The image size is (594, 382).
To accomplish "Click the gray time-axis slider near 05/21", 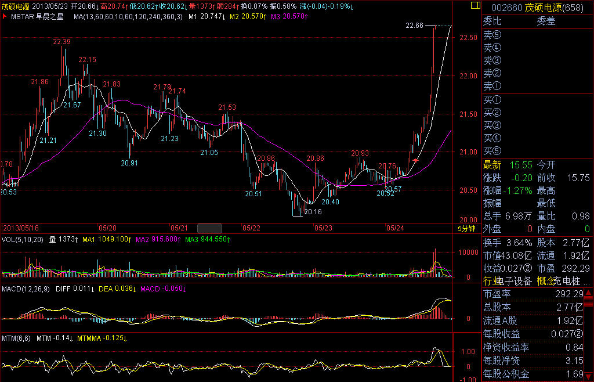I will click(x=210, y=228).
